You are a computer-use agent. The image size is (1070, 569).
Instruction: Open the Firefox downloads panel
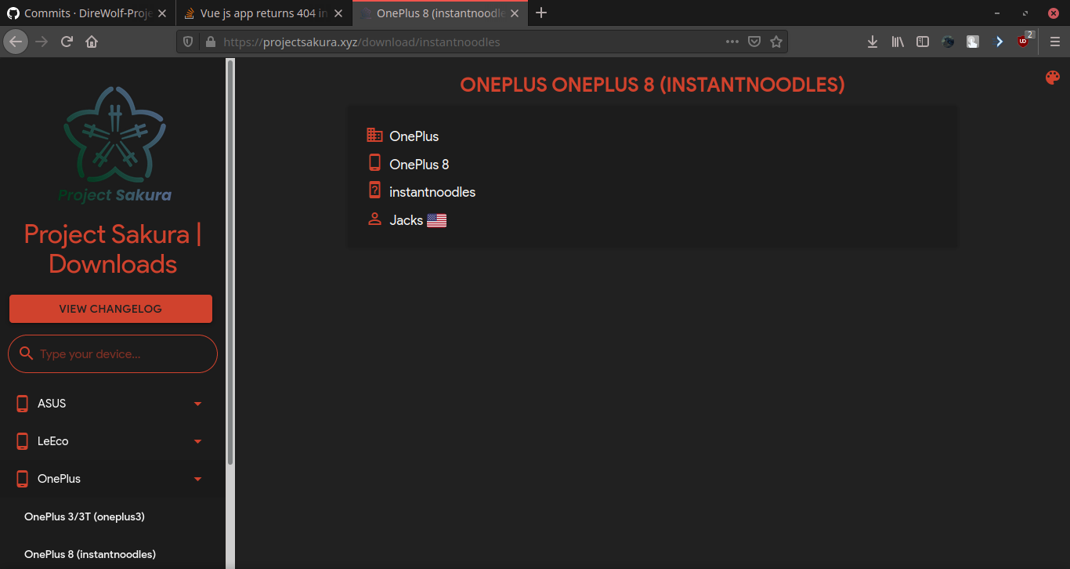coord(873,42)
